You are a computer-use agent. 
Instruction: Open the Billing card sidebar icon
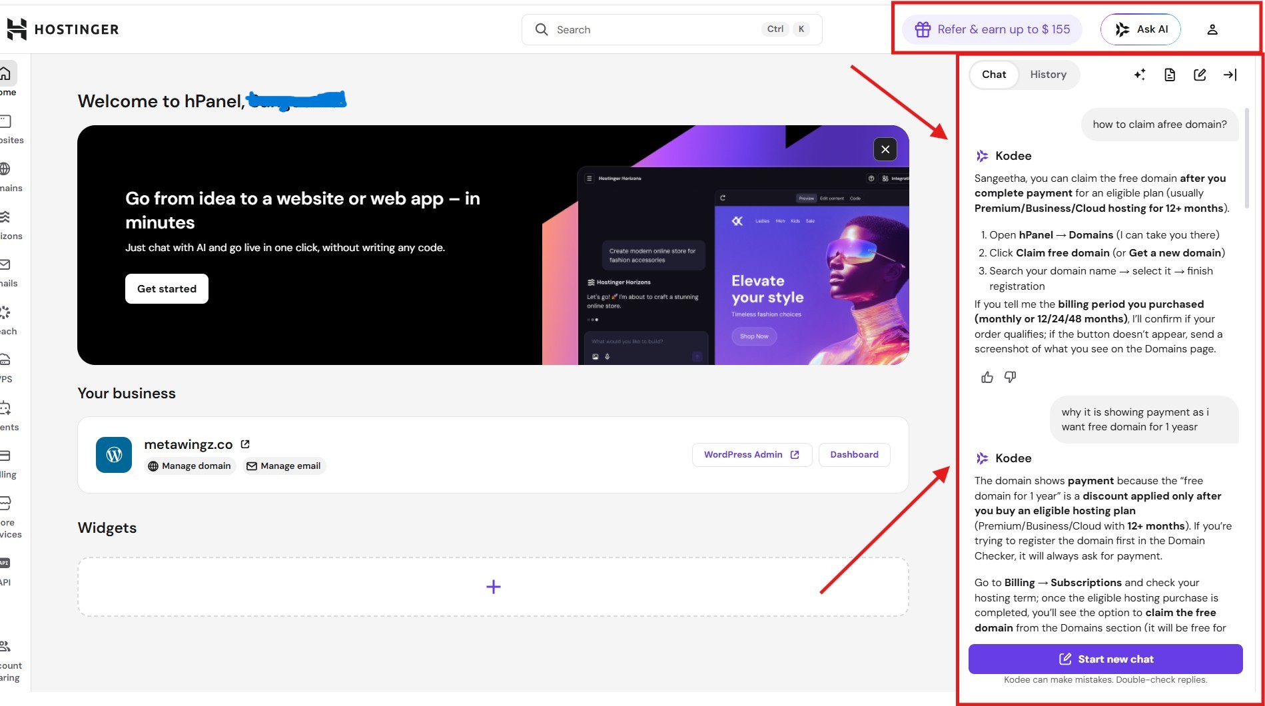click(5, 456)
